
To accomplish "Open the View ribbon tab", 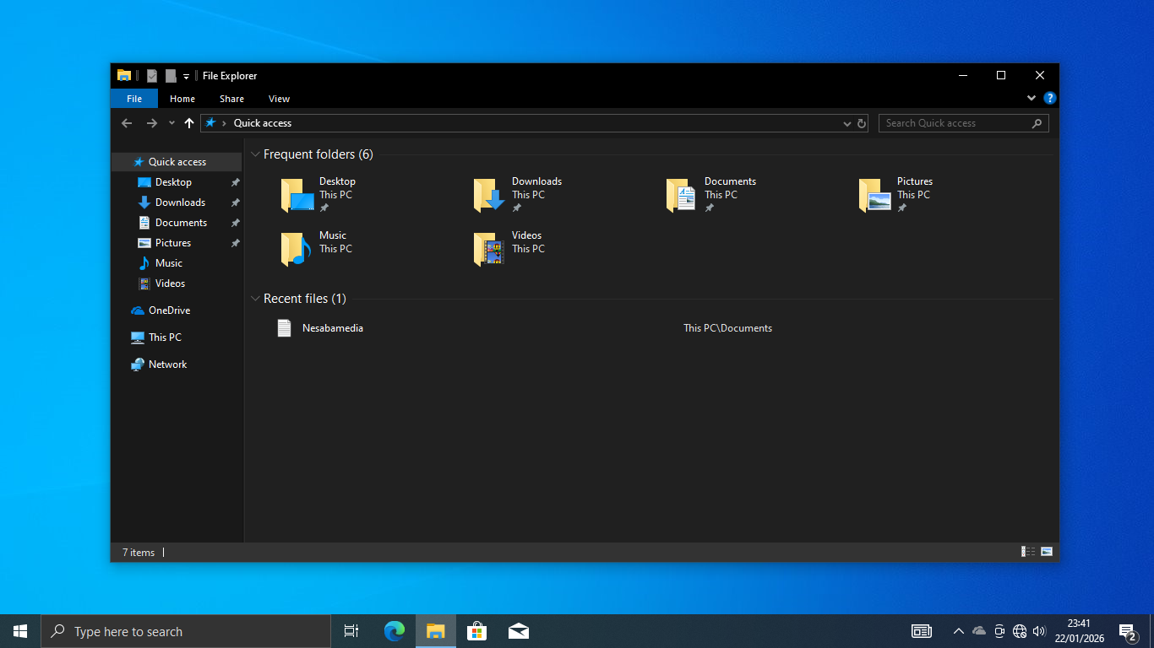I will pos(279,99).
